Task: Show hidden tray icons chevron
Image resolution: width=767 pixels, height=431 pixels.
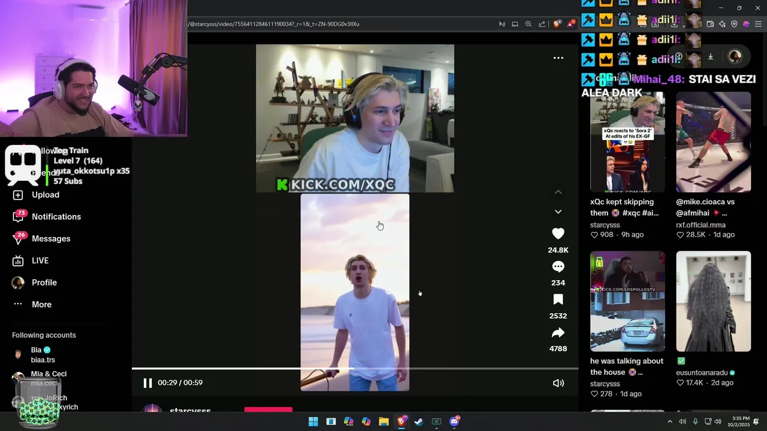Action: pyautogui.click(x=670, y=421)
